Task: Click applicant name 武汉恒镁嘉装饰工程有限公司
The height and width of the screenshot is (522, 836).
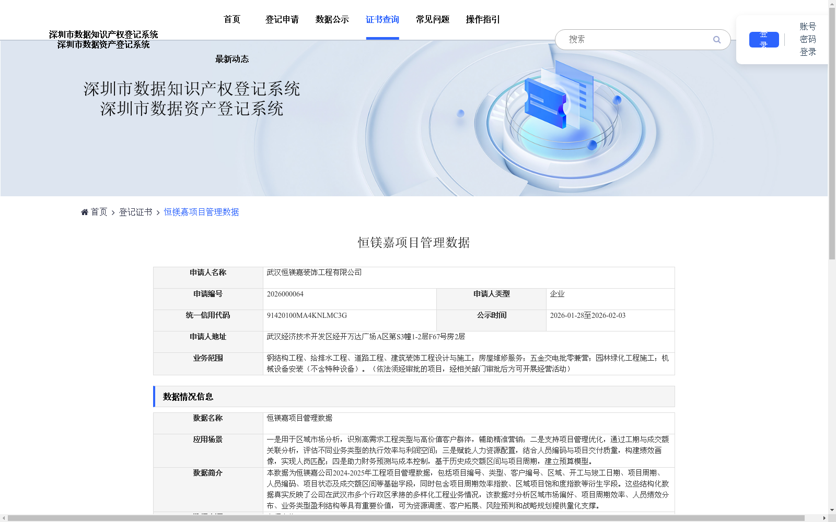Action: [x=314, y=272]
